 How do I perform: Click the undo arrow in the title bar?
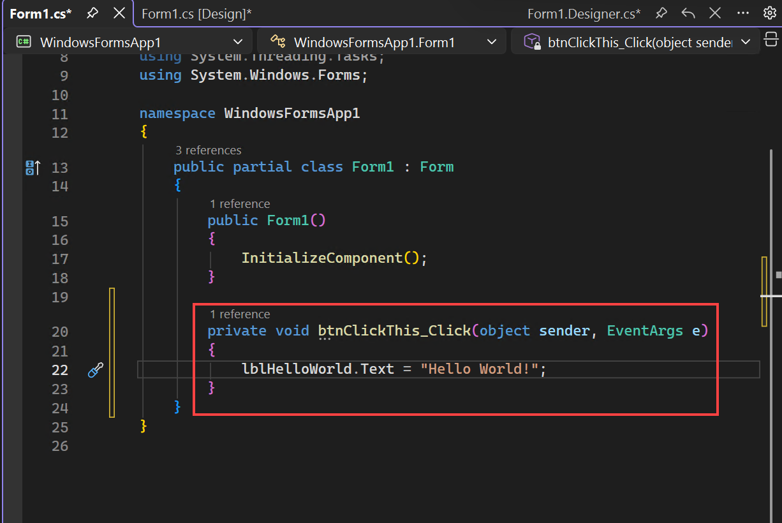click(688, 13)
